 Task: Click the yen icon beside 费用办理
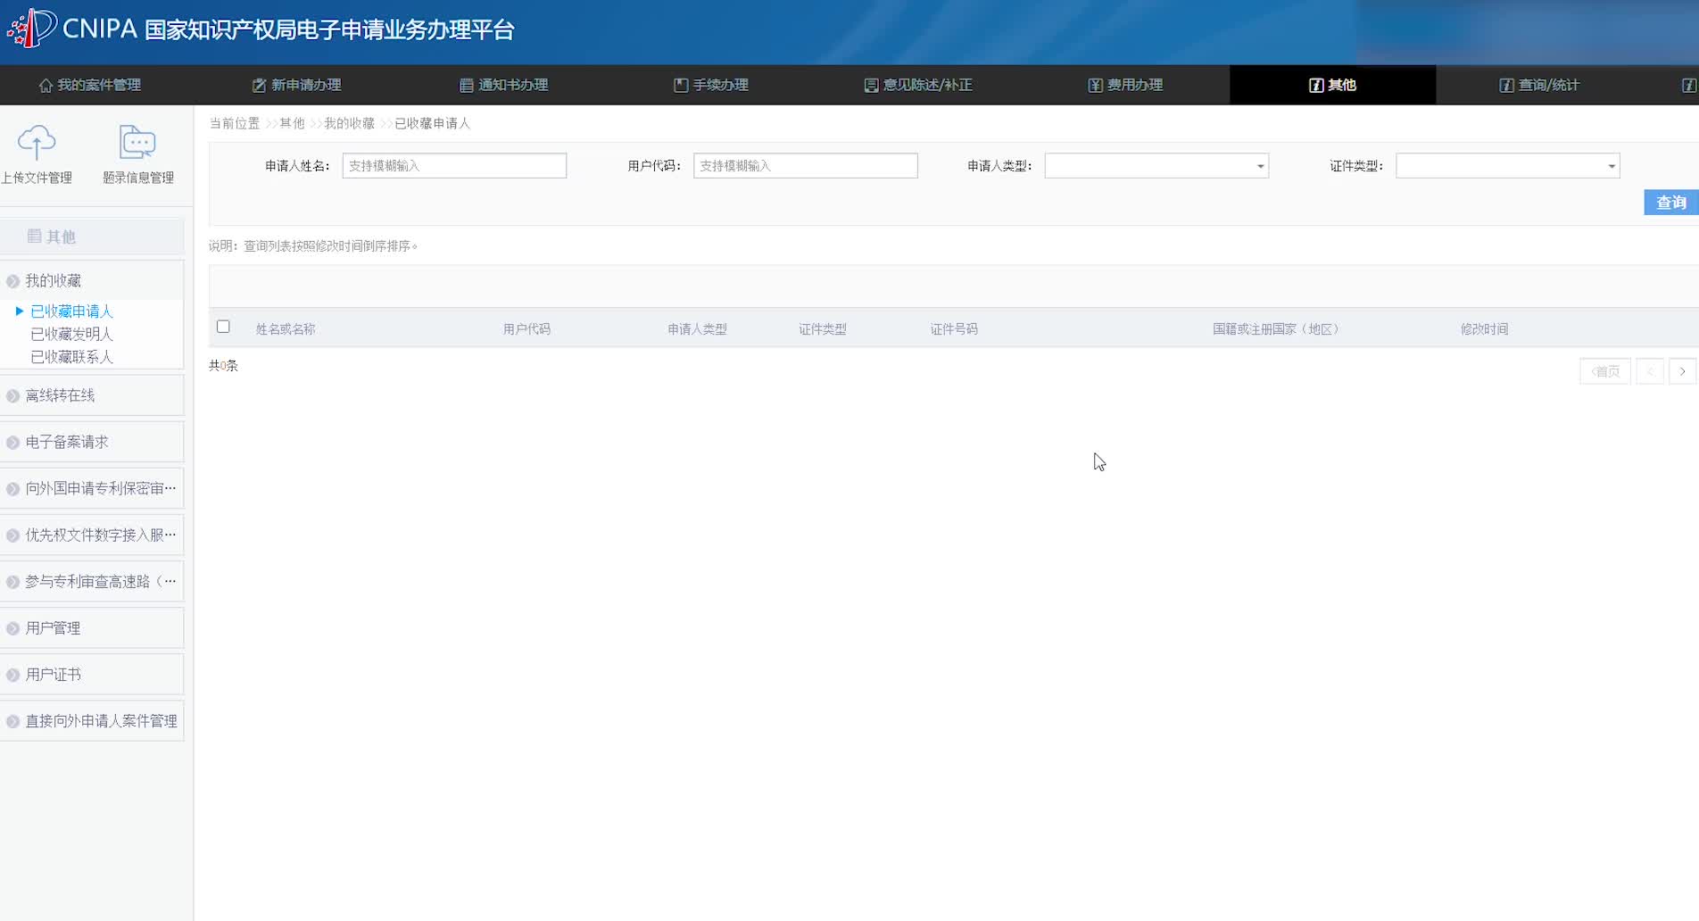1095,86
